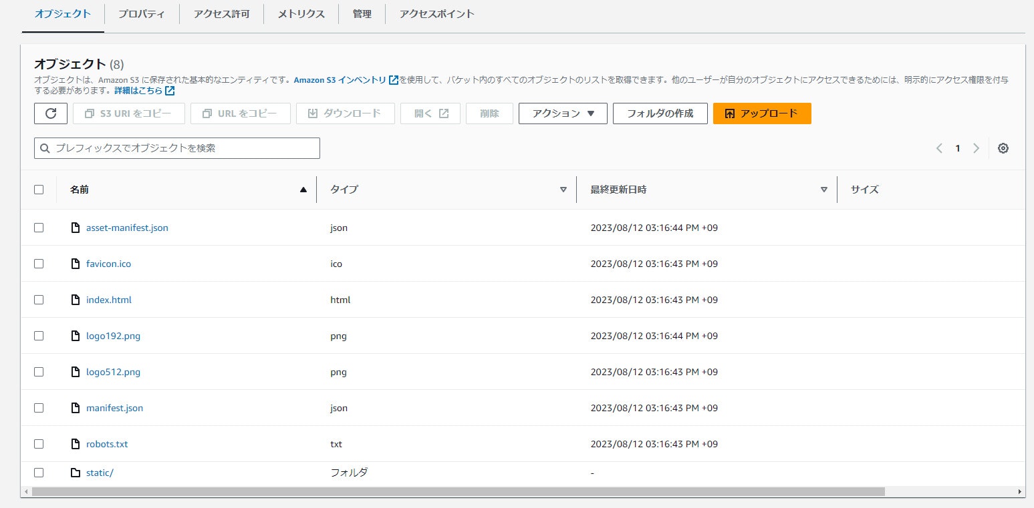Check the asset-manifest.json row checkbox
This screenshot has width=1034, height=508.
click(x=39, y=228)
